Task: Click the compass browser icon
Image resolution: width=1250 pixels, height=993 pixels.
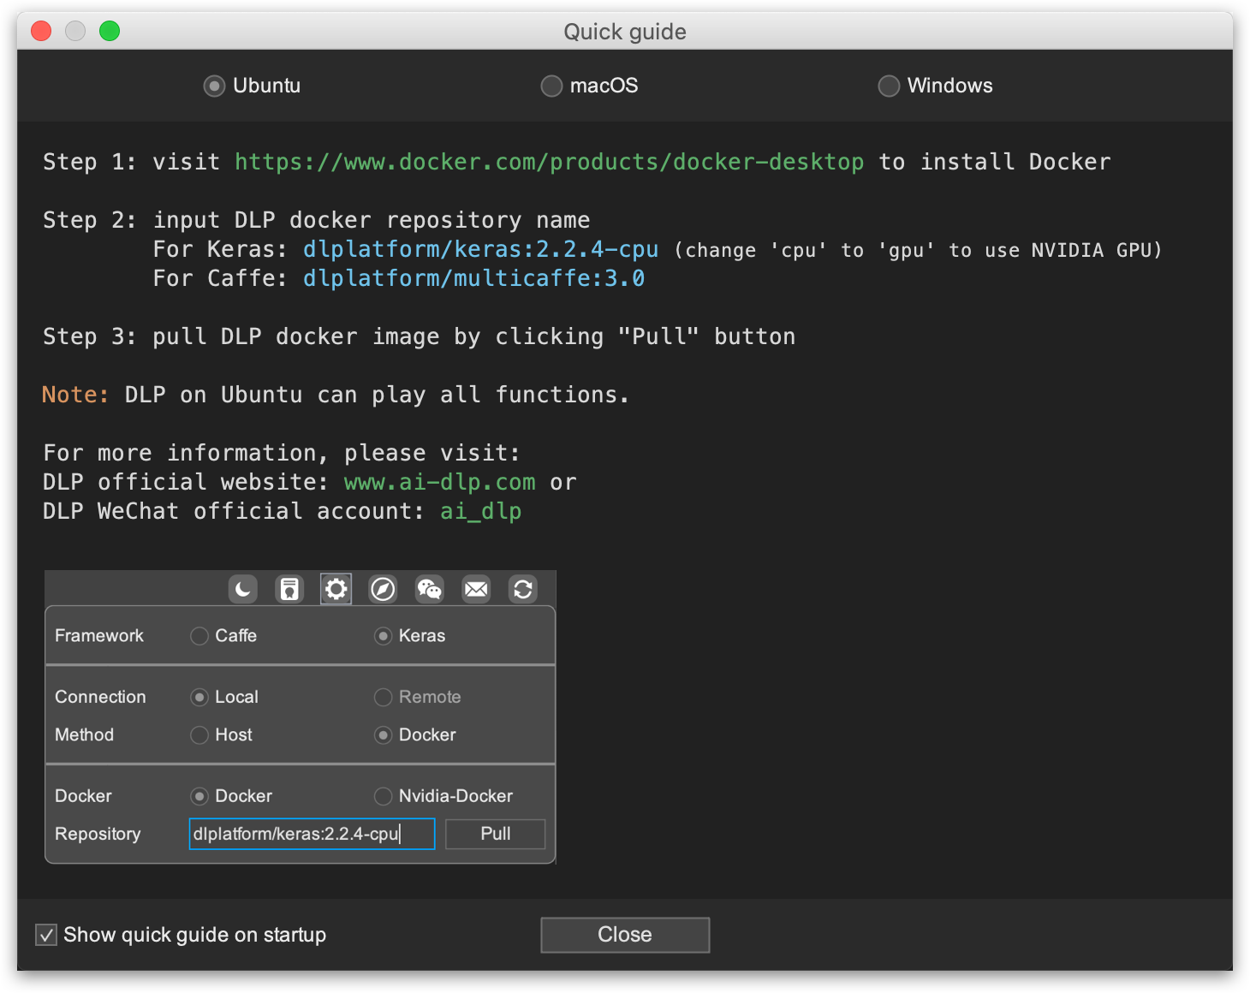Action: (x=383, y=589)
